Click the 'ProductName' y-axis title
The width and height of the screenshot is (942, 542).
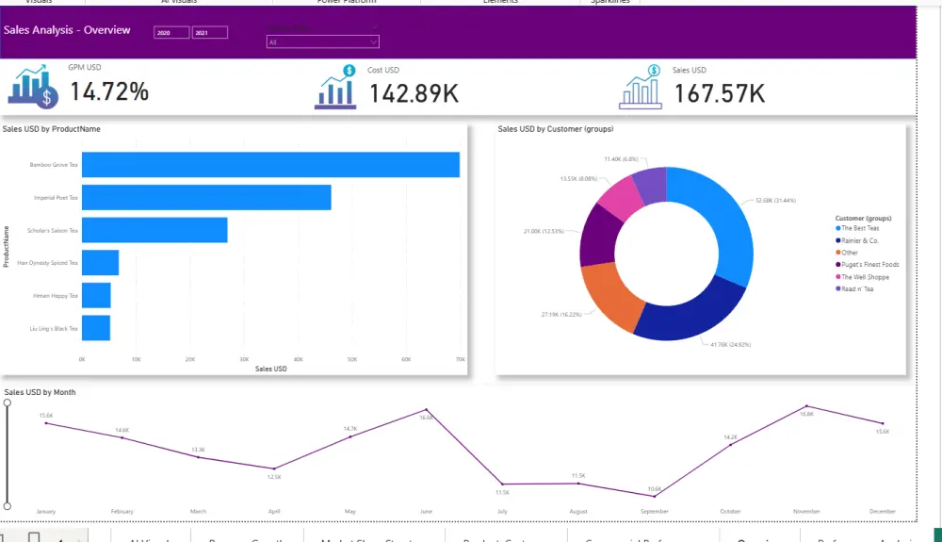pos(6,246)
